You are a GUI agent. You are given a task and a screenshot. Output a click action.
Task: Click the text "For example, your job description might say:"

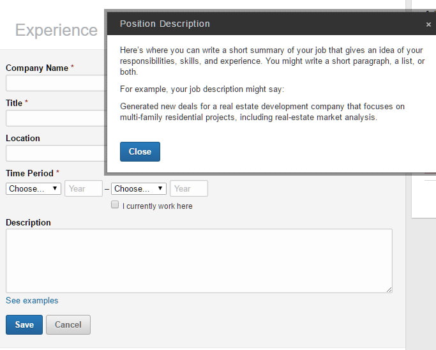tap(202, 89)
